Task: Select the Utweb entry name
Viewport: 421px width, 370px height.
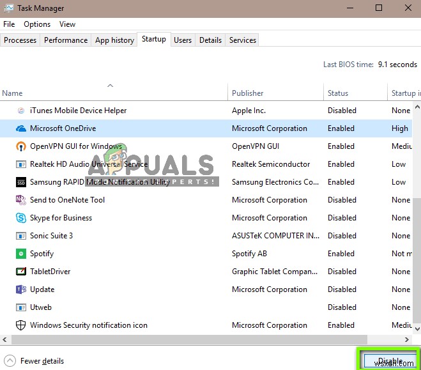Action: (41, 307)
